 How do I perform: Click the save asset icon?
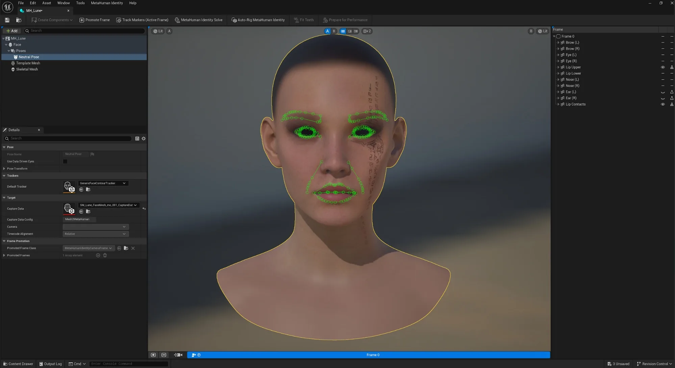[x=7, y=20]
